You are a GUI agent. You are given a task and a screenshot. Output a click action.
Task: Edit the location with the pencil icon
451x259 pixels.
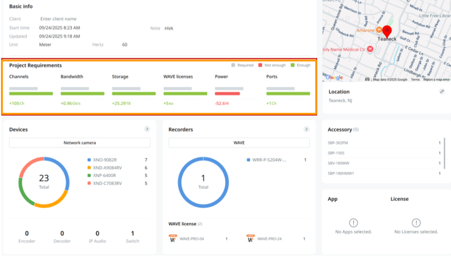click(442, 91)
